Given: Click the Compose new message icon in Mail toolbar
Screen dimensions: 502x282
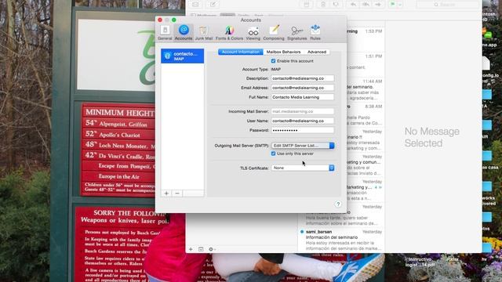Looking at the screenshot, I should [213, 5].
